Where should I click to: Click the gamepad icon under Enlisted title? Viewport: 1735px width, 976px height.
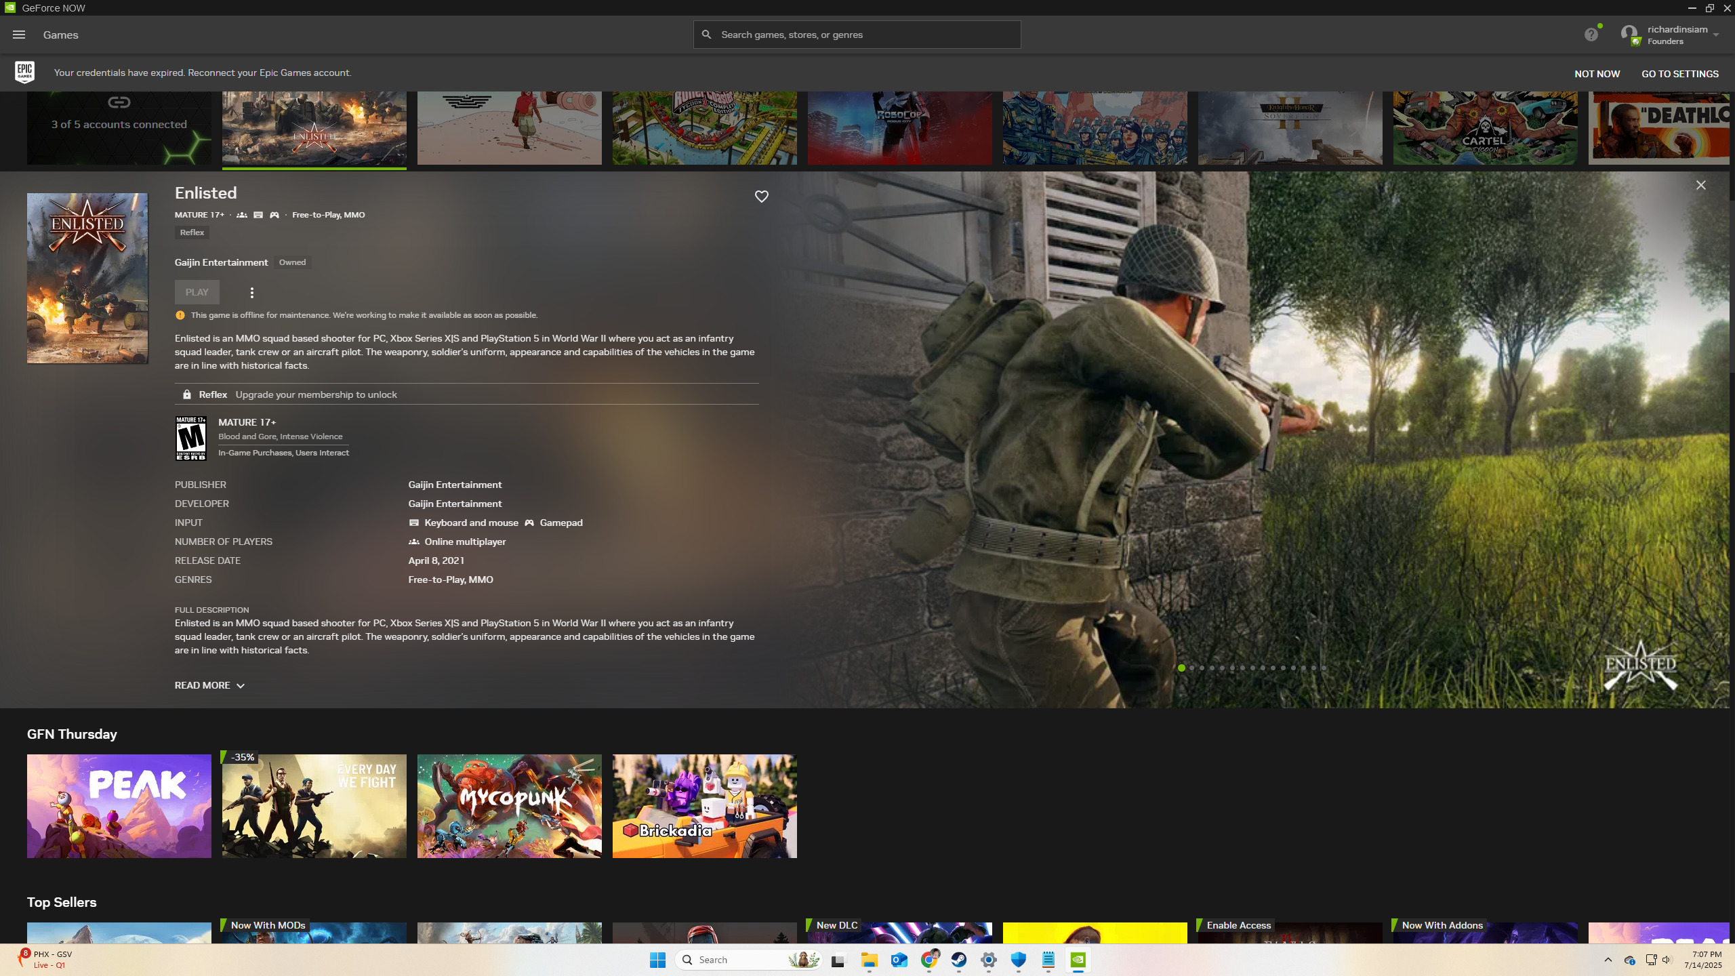[x=274, y=215]
